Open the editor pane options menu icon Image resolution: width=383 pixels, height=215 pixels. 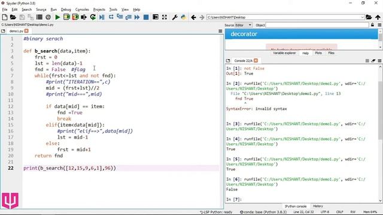220,31
